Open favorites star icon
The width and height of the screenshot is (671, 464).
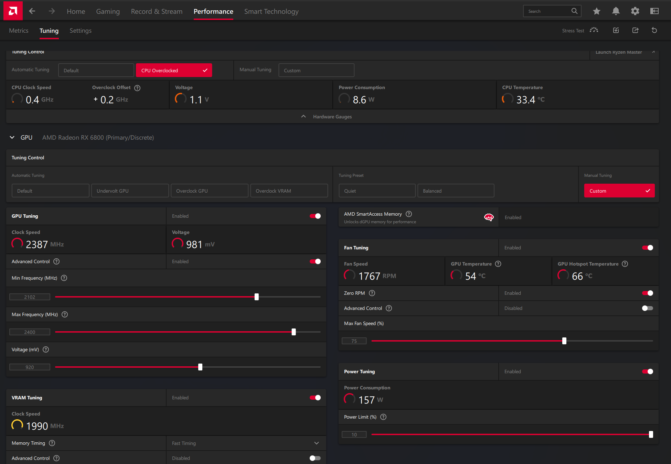(x=597, y=11)
